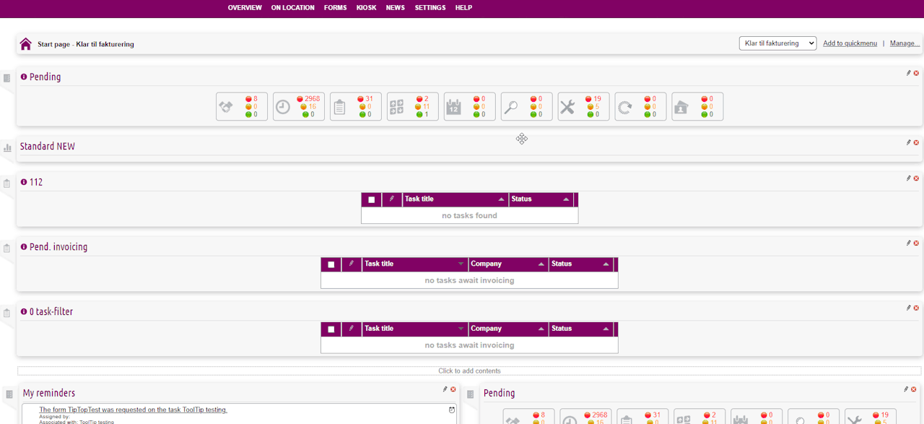Screen dimensions: 924x424
Task: Tick the select-all checkbox in the 112 table
Action: click(x=372, y=200)
